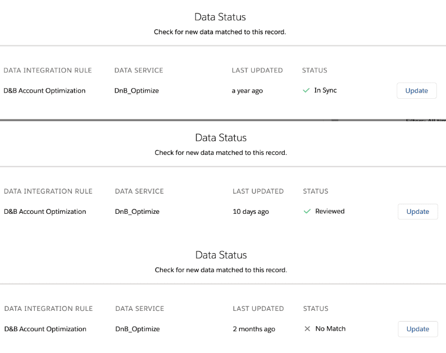446x353 pixels.
Task: Click the Status header above In Sync
Action: pos(315,71)
